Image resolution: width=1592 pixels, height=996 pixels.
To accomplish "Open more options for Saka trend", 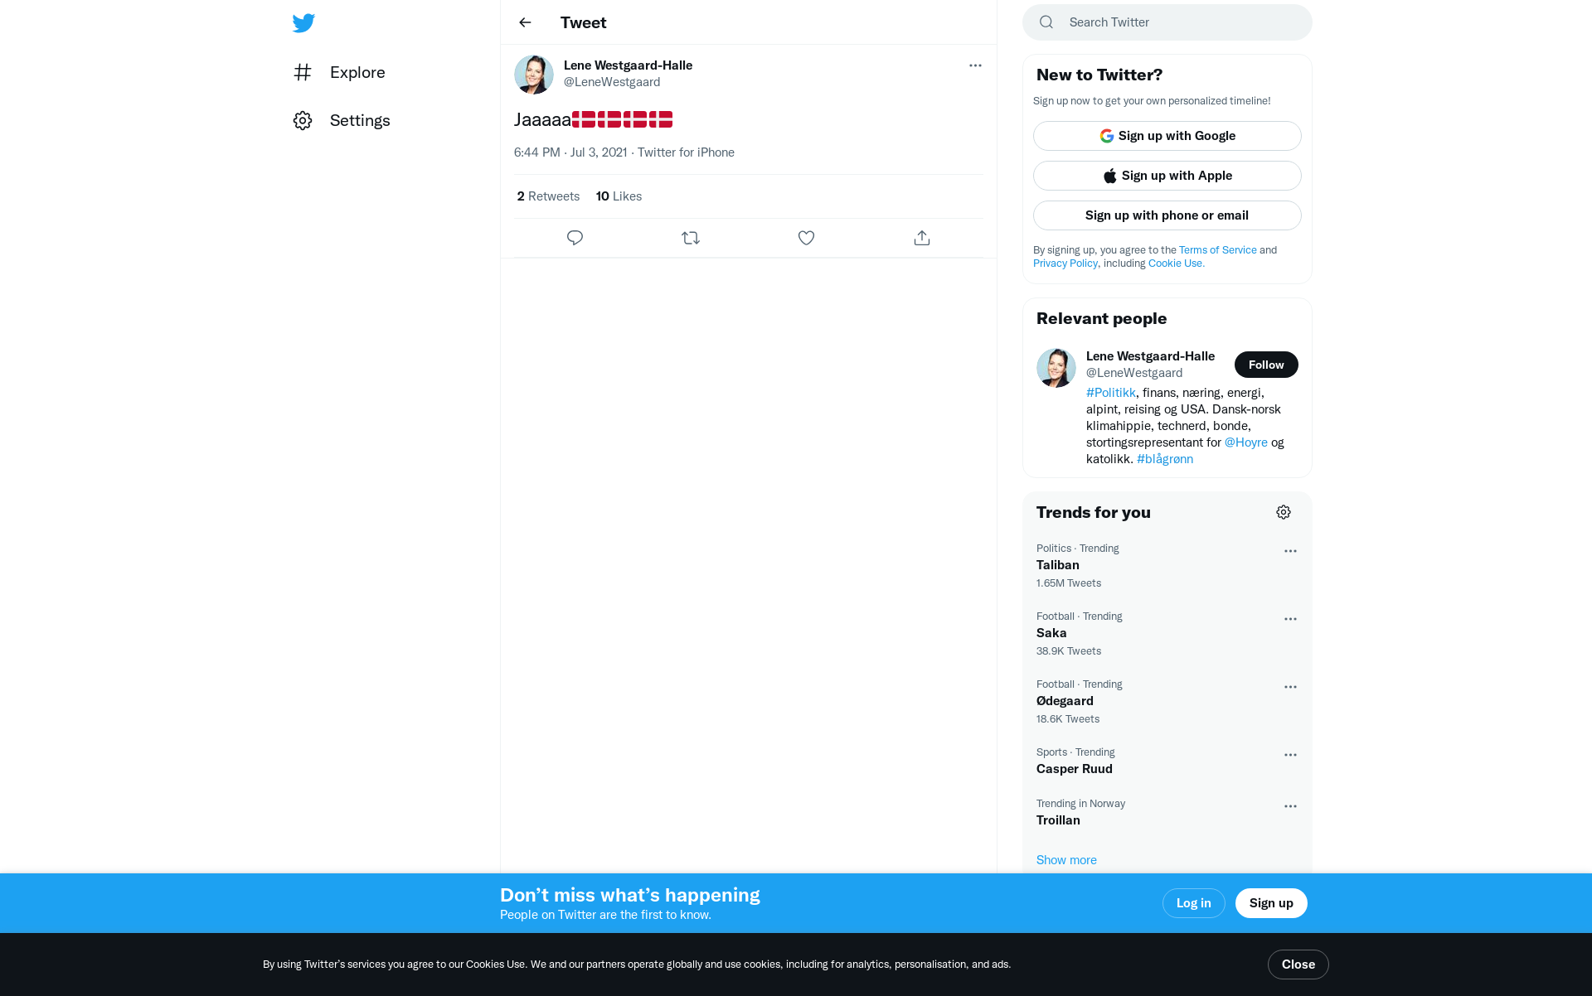I will click(x=1290, y=619).
